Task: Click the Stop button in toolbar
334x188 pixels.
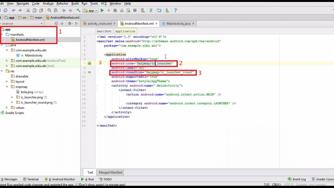Action: [x=135, y=10]
